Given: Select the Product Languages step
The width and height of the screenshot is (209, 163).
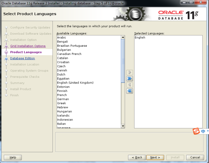Looking at the screenshot, I should [x=26, y=52].
